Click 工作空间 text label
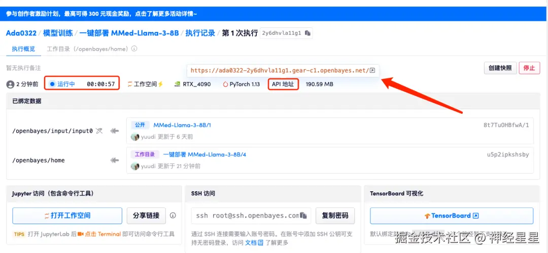 click(x=146, y=84)
